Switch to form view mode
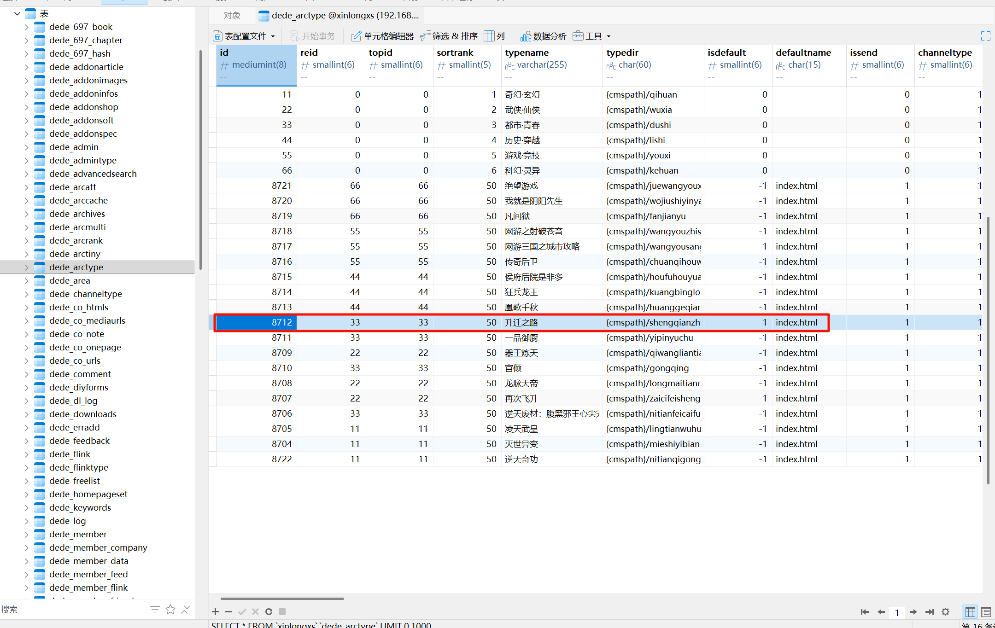Viewport: 995px width, 628px height. (x=986, y=612)
